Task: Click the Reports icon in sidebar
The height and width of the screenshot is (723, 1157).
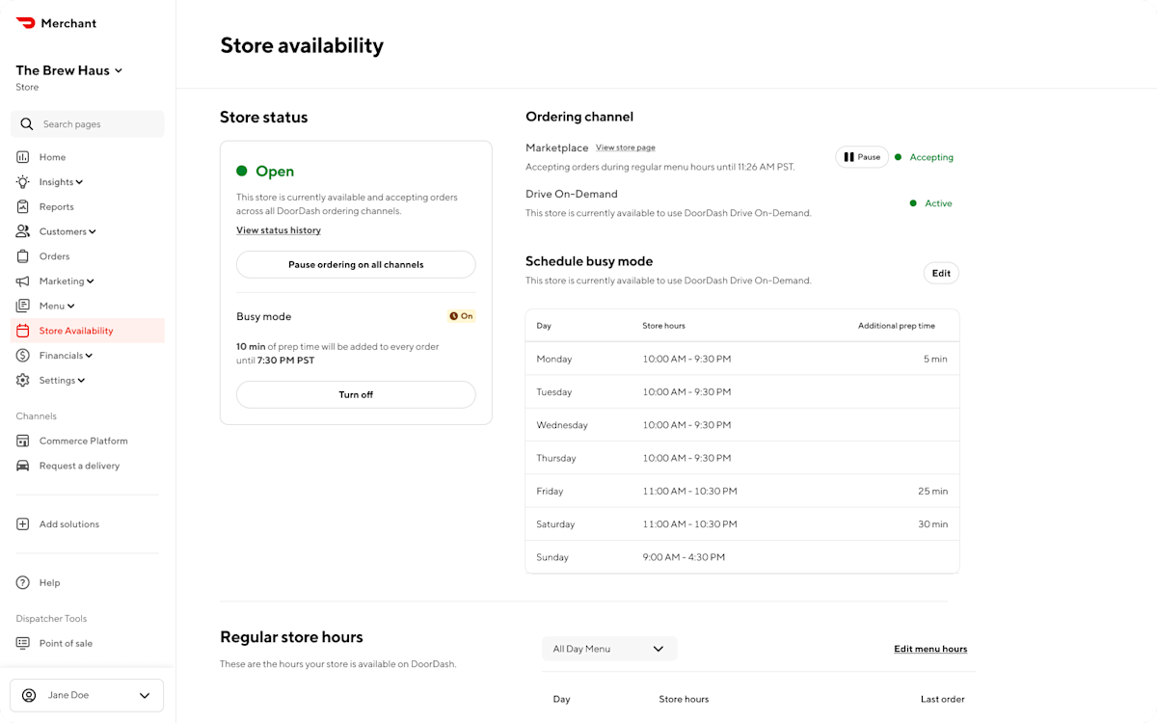Action: (24, 206)
